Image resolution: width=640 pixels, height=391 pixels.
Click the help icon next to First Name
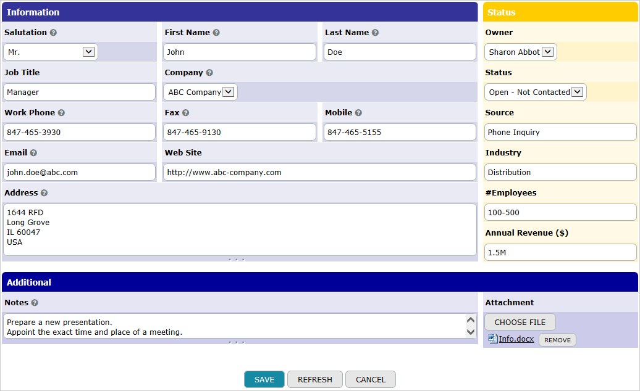[x=216, y=33]
